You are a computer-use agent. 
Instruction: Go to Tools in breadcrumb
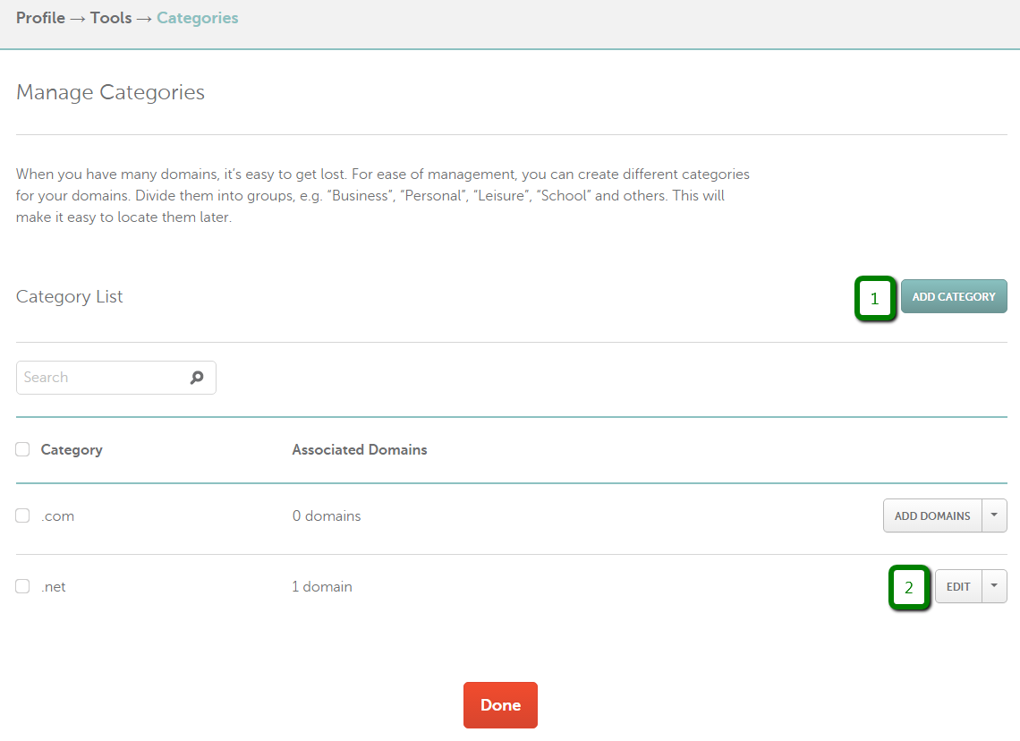[x=111, y=18]
